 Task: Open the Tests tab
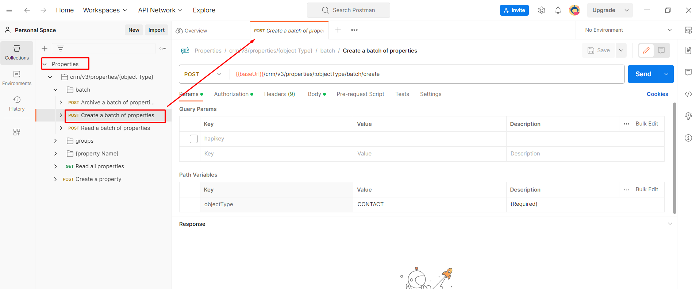tap(402, 94)
